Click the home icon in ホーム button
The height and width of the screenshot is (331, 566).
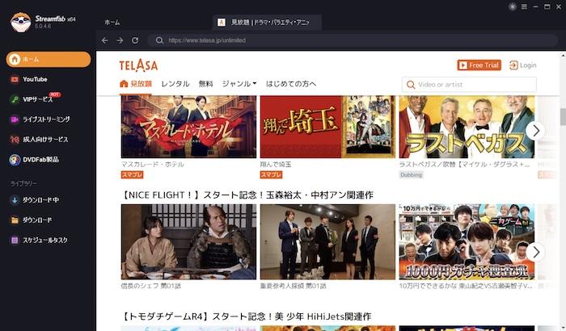(15, 59)
